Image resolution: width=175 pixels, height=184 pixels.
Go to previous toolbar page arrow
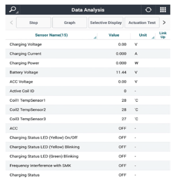(x=11, y=23)
